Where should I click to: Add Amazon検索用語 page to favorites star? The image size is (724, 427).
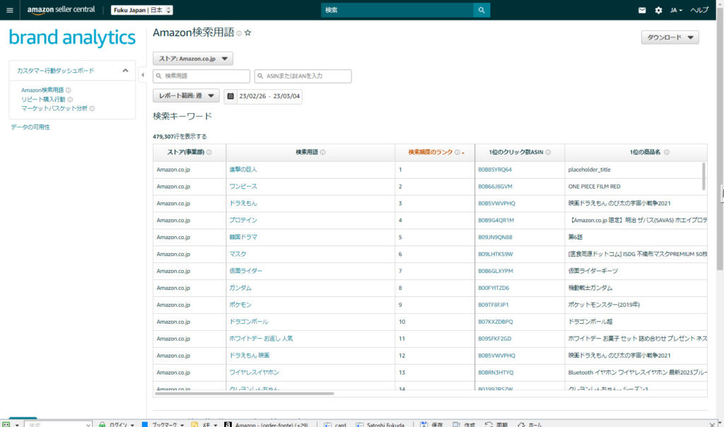click(x=248, y=33)
